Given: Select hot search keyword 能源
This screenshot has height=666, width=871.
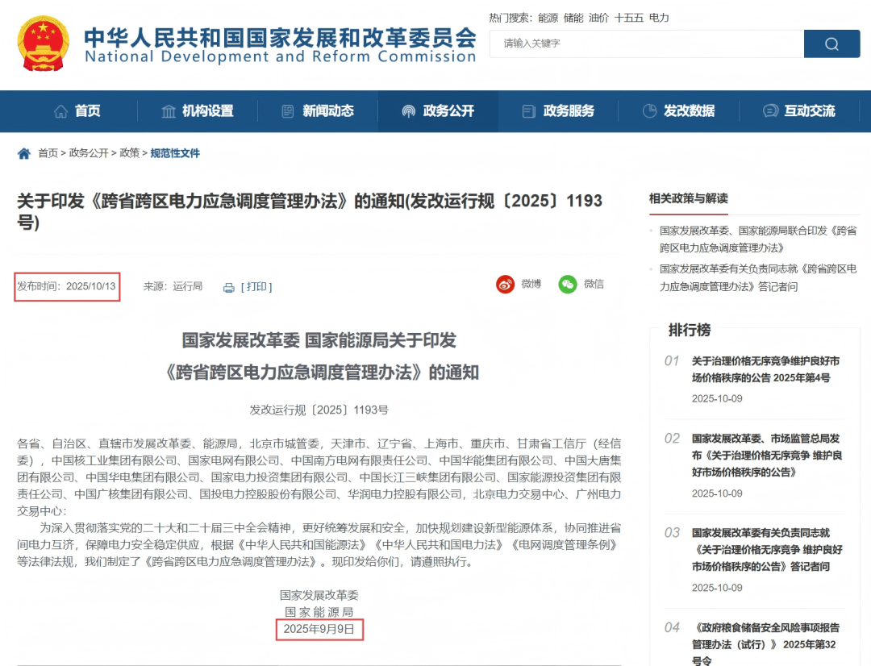Looking at the screenshot, I should (x=548, y=18).
